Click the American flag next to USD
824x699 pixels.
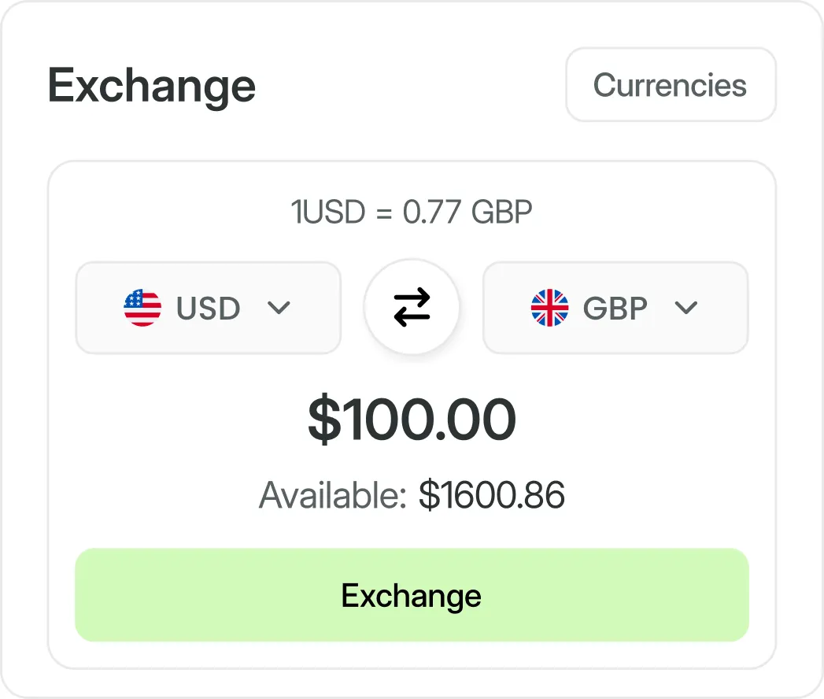(142, 308)
